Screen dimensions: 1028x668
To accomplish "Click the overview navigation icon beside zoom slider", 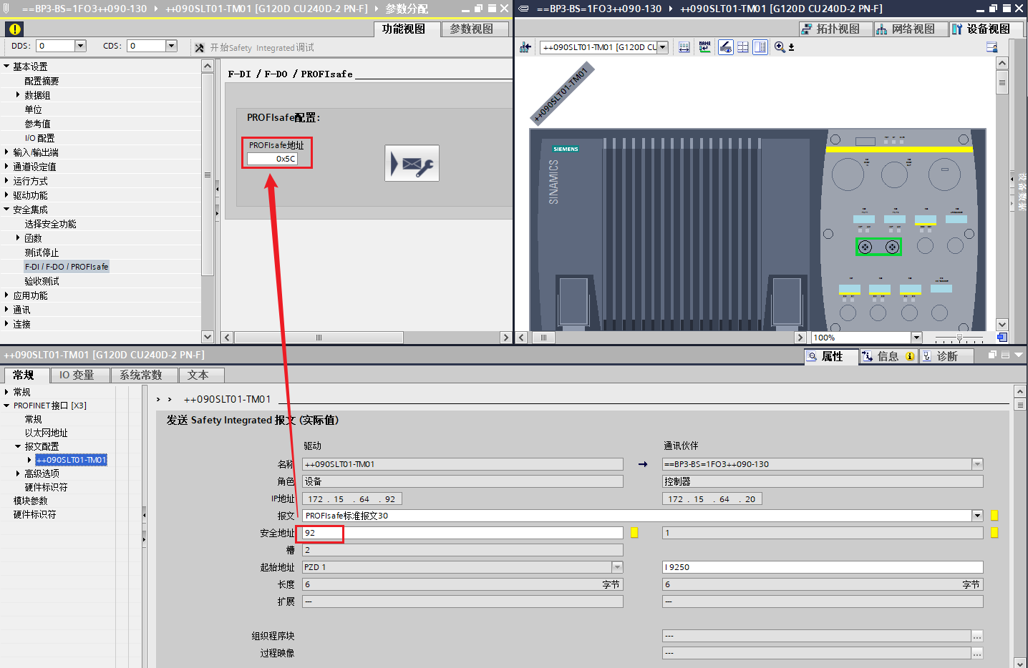I will (1002, 338).
